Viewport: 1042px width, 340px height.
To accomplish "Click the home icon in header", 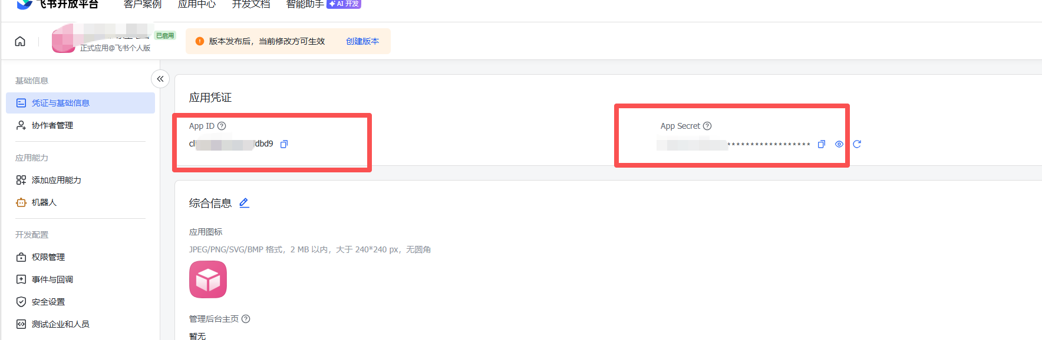I will click(x=20, y=41).
